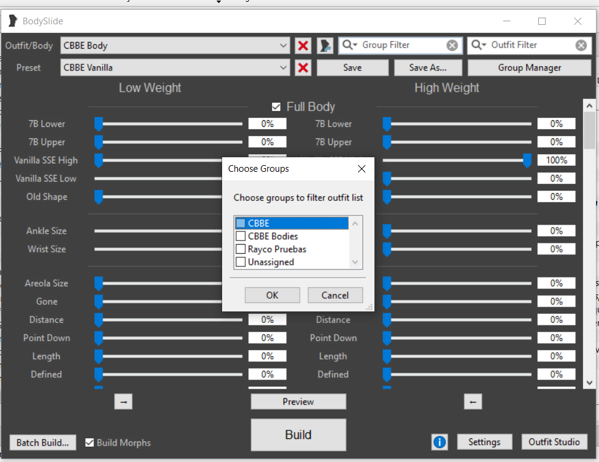Click the right-side scrollbar down arrow
The height and width of the screenshot is (462, 599).
click(x=589, y=382)
